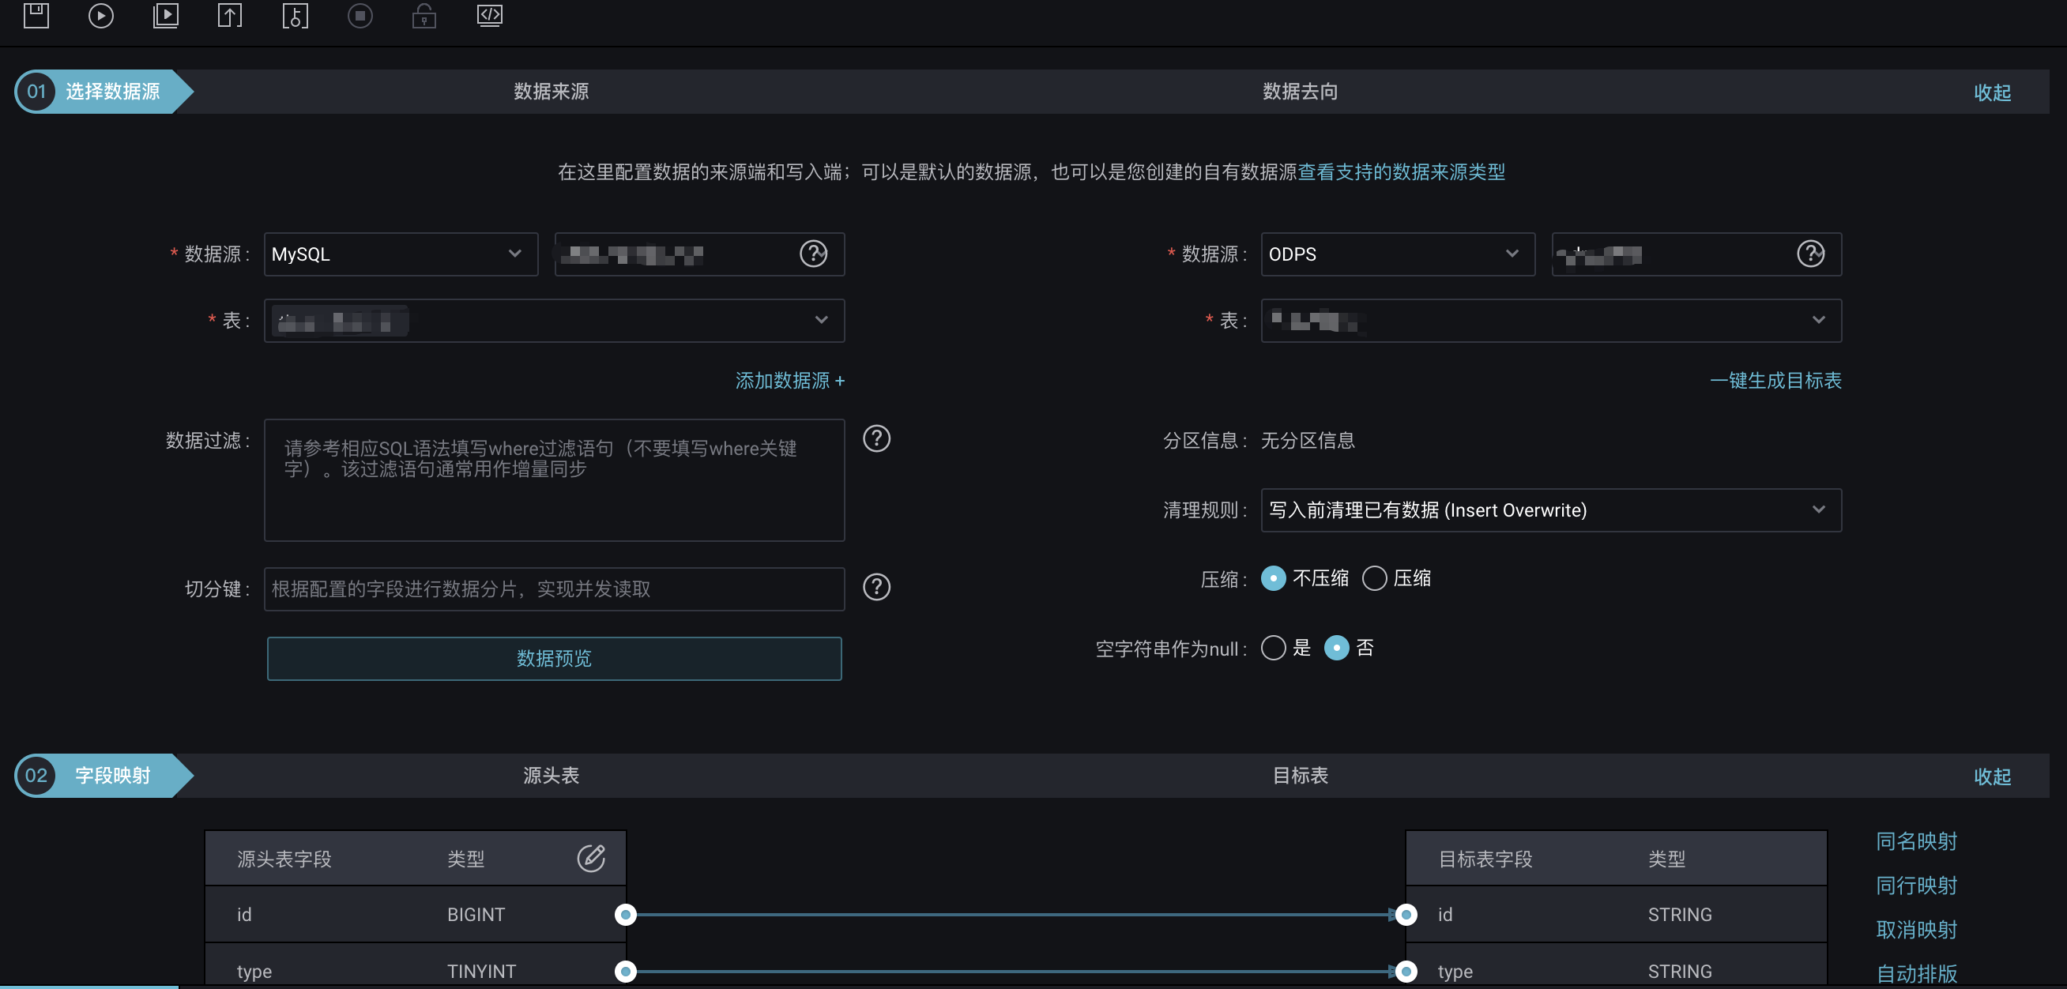The height and width of the screenshot is (989, 2067).
Task: Open the MySQL data source dropdown
Action: (x=400, y=254)
